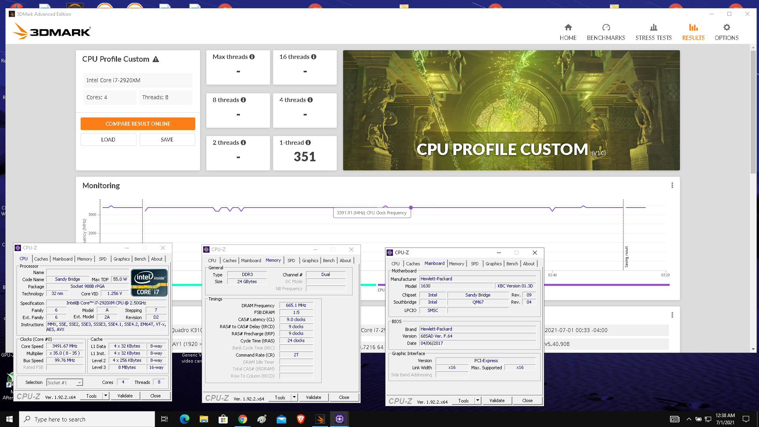Open Brave browser from taskbar
Screen dimensions: 759x427
300,419
